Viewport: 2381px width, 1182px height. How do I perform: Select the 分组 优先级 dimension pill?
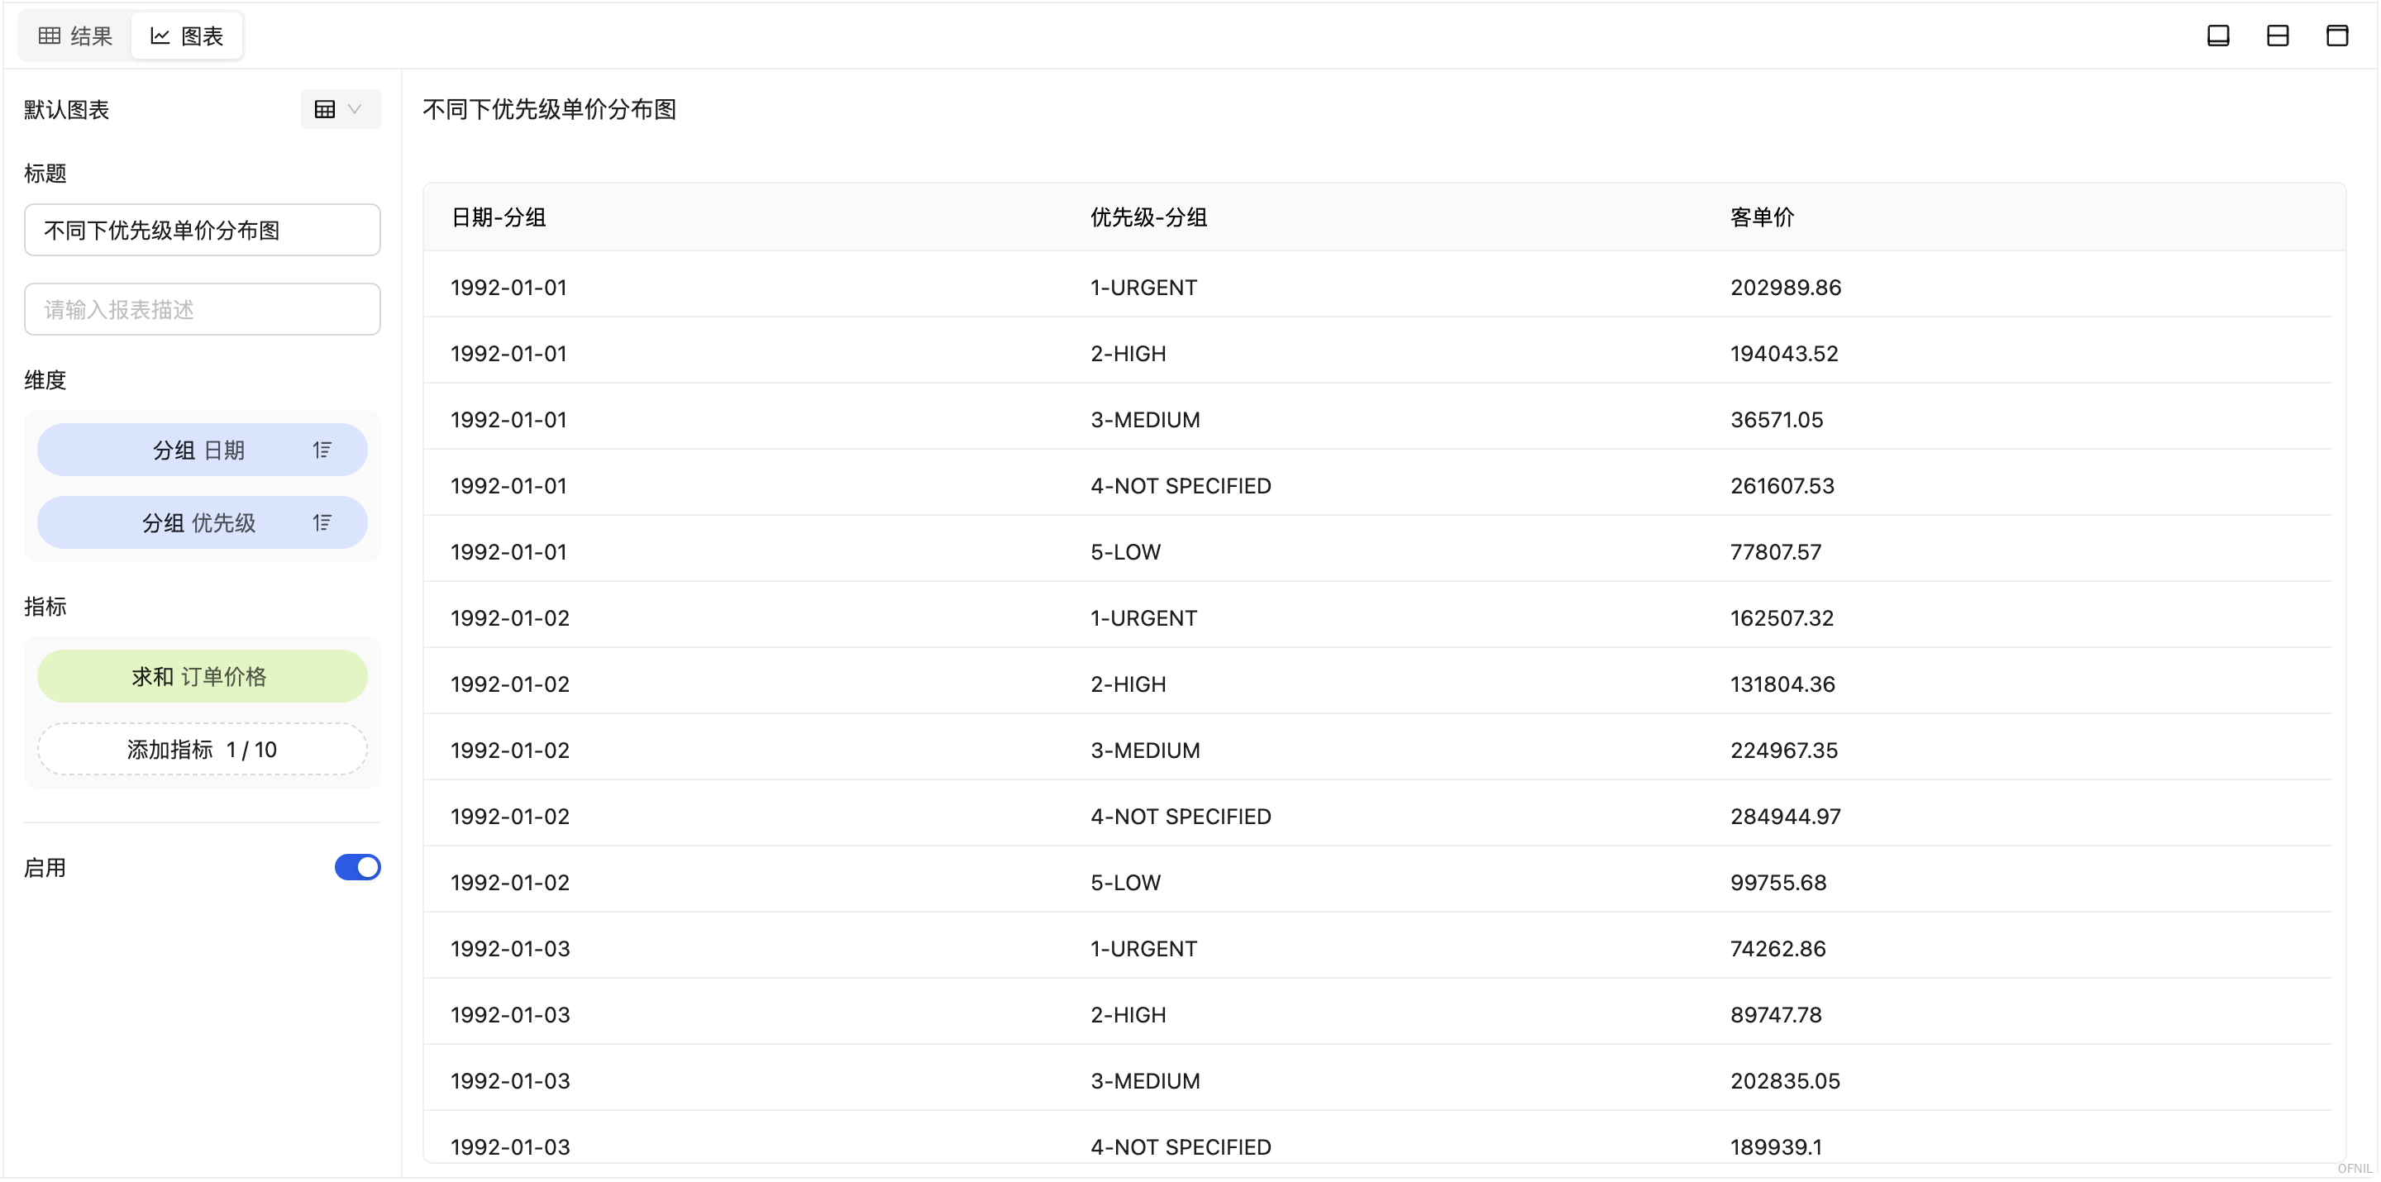point(203,523)
